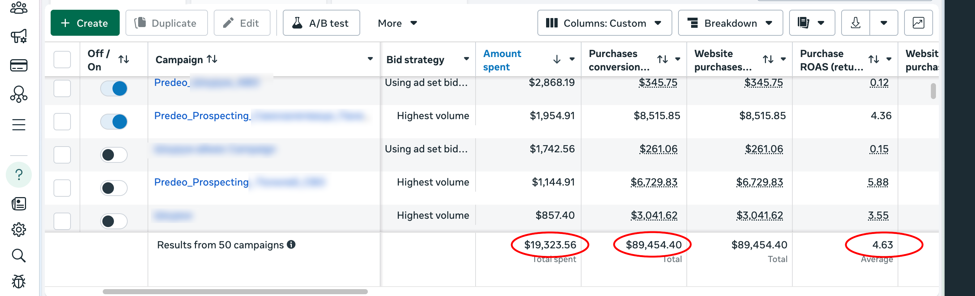Image resolution: width=975 pixels, height=296 pixels.
Task: Click the export download icon button
Action: click(855, 23)
